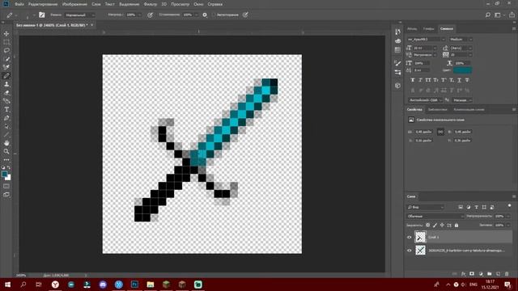Open the Нажим opacity dropdown arrow

coord(139,15)
